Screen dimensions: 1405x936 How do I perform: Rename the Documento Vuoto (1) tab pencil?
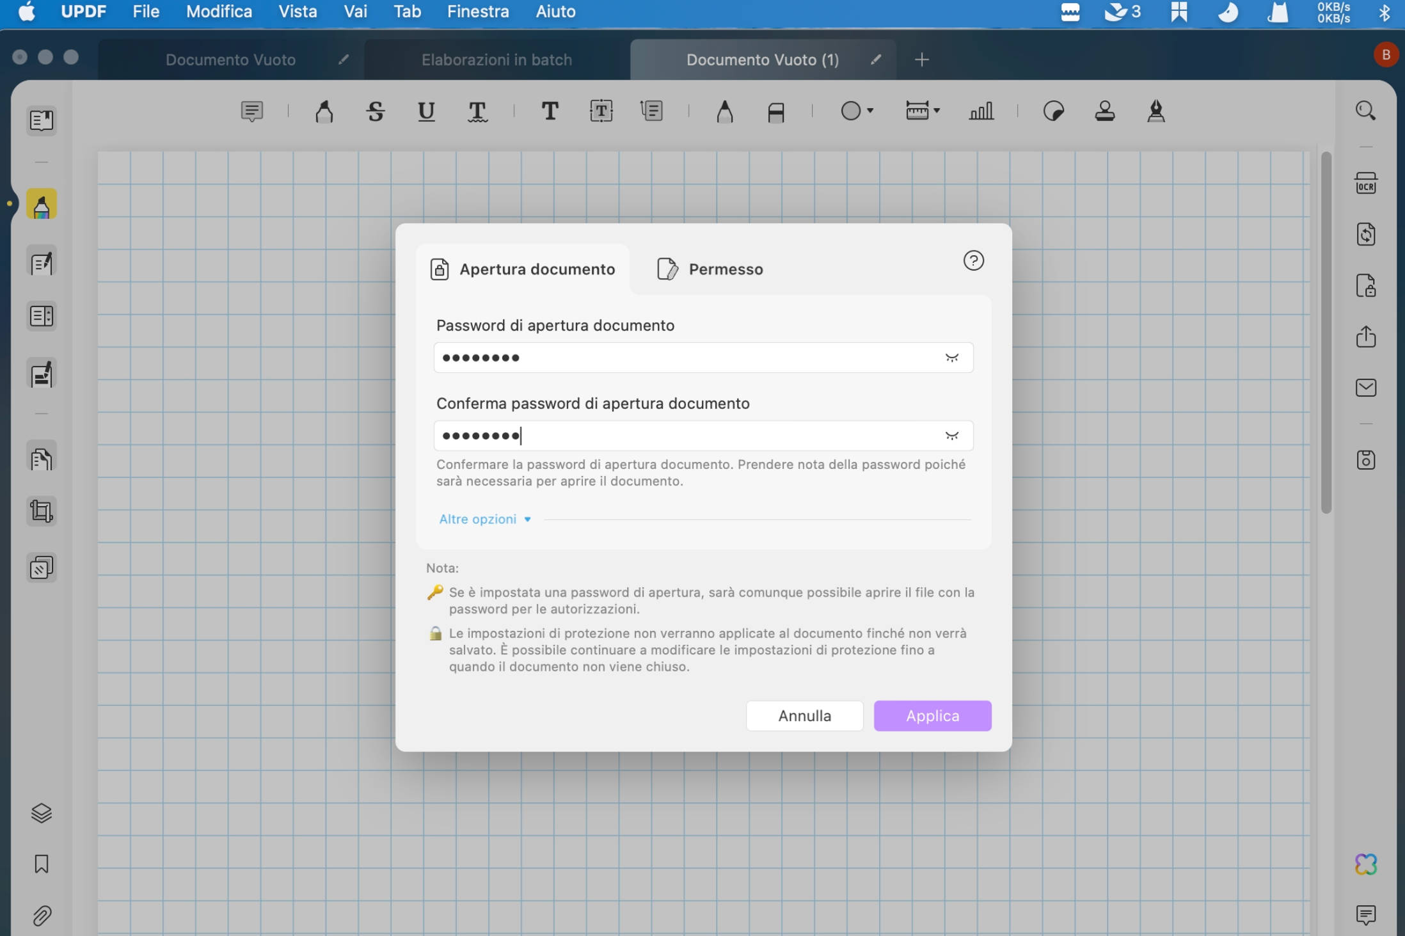click(x=876, y=59)
